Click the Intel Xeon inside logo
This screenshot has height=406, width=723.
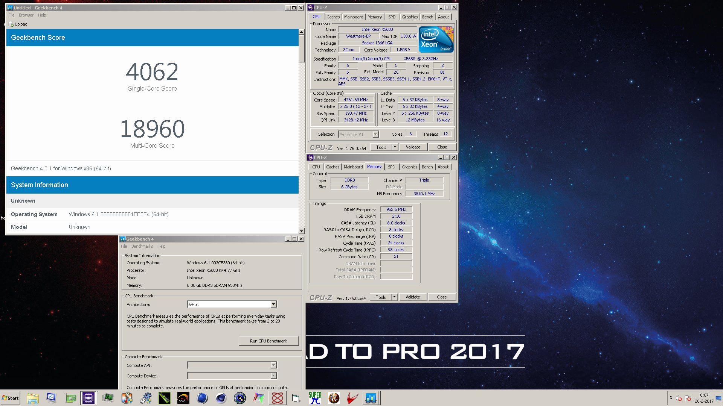(x=436, y=39)
